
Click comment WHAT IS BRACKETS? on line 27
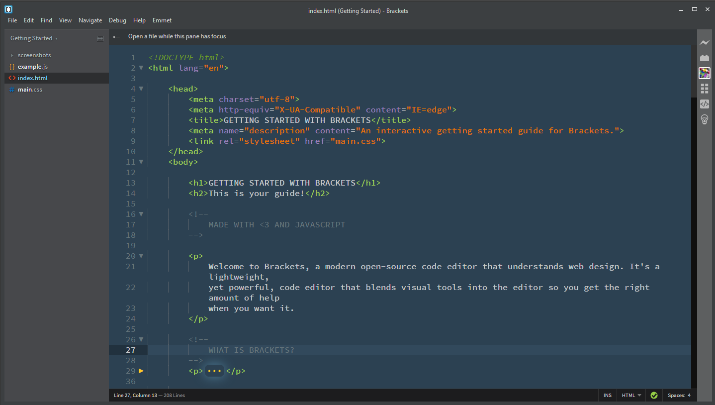252,350
